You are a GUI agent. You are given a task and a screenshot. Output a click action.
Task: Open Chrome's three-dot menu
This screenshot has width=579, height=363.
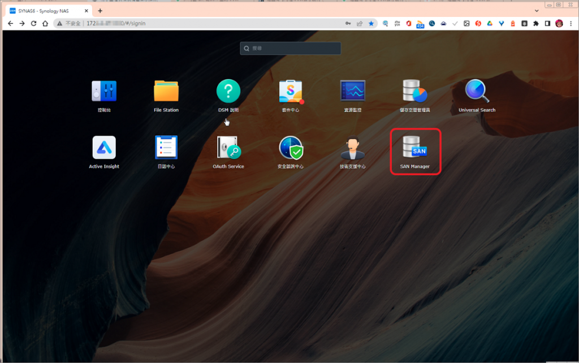coord(571,23)
